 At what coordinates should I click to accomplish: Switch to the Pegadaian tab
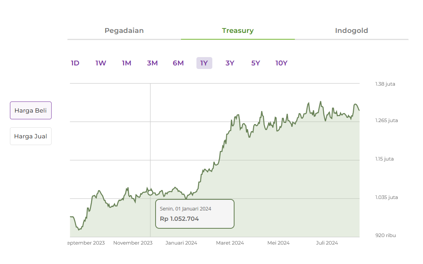124,31
